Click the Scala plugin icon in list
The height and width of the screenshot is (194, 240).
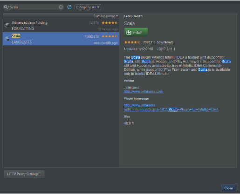(7, 39)
